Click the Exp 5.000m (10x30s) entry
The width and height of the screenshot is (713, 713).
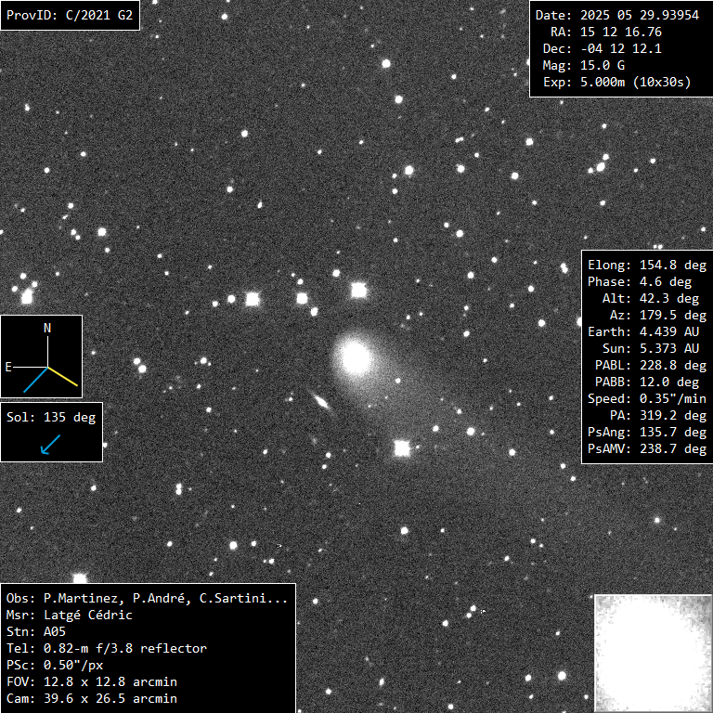click(x=616, y=82)
